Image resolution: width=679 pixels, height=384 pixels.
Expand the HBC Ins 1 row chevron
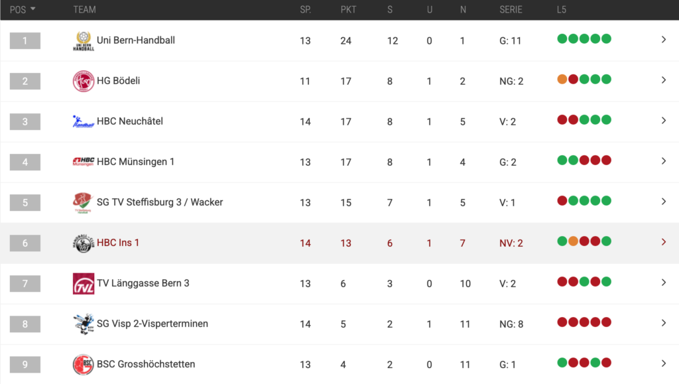664,242
